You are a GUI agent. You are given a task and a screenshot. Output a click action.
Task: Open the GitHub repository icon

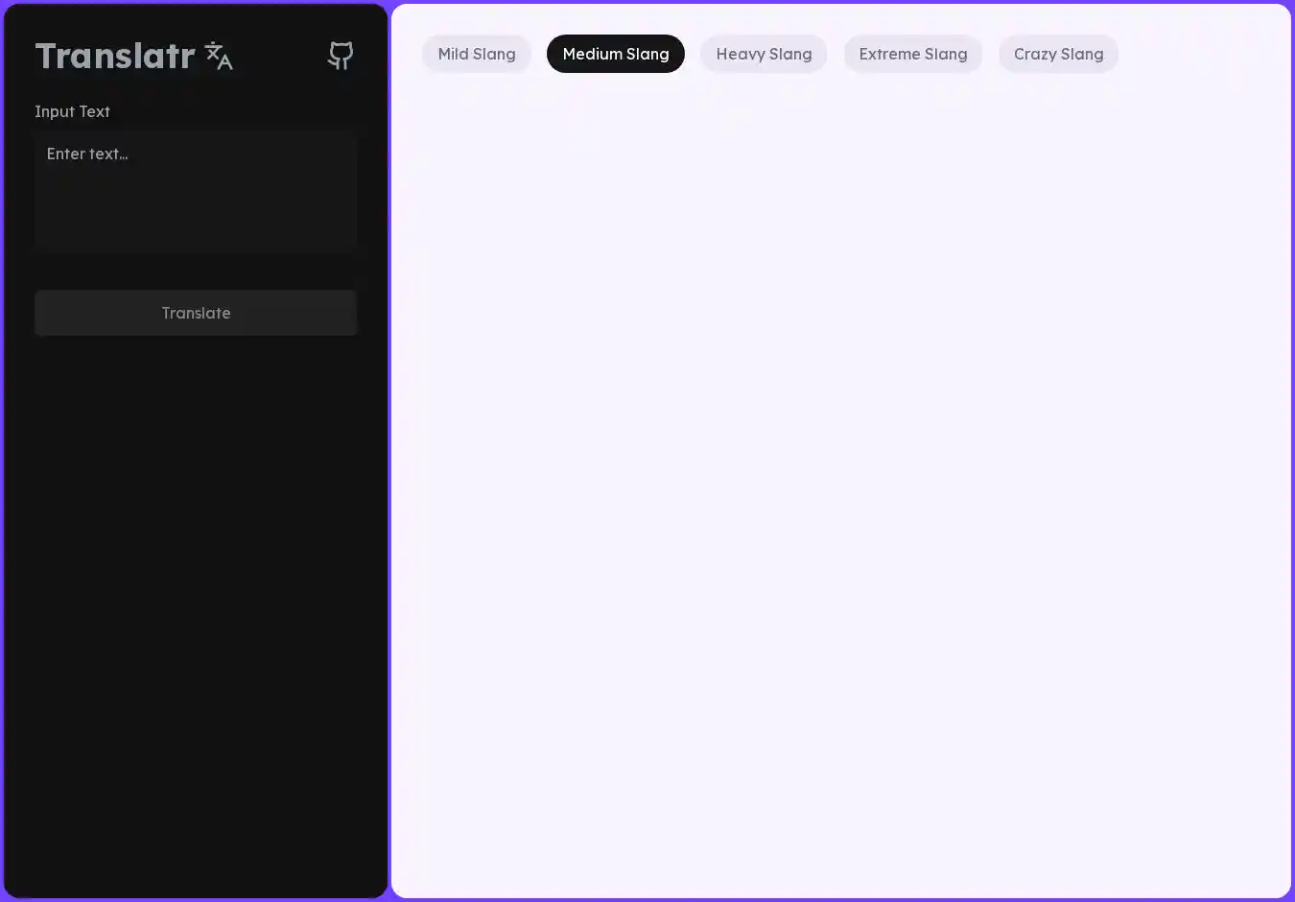[x=341, y=56]
